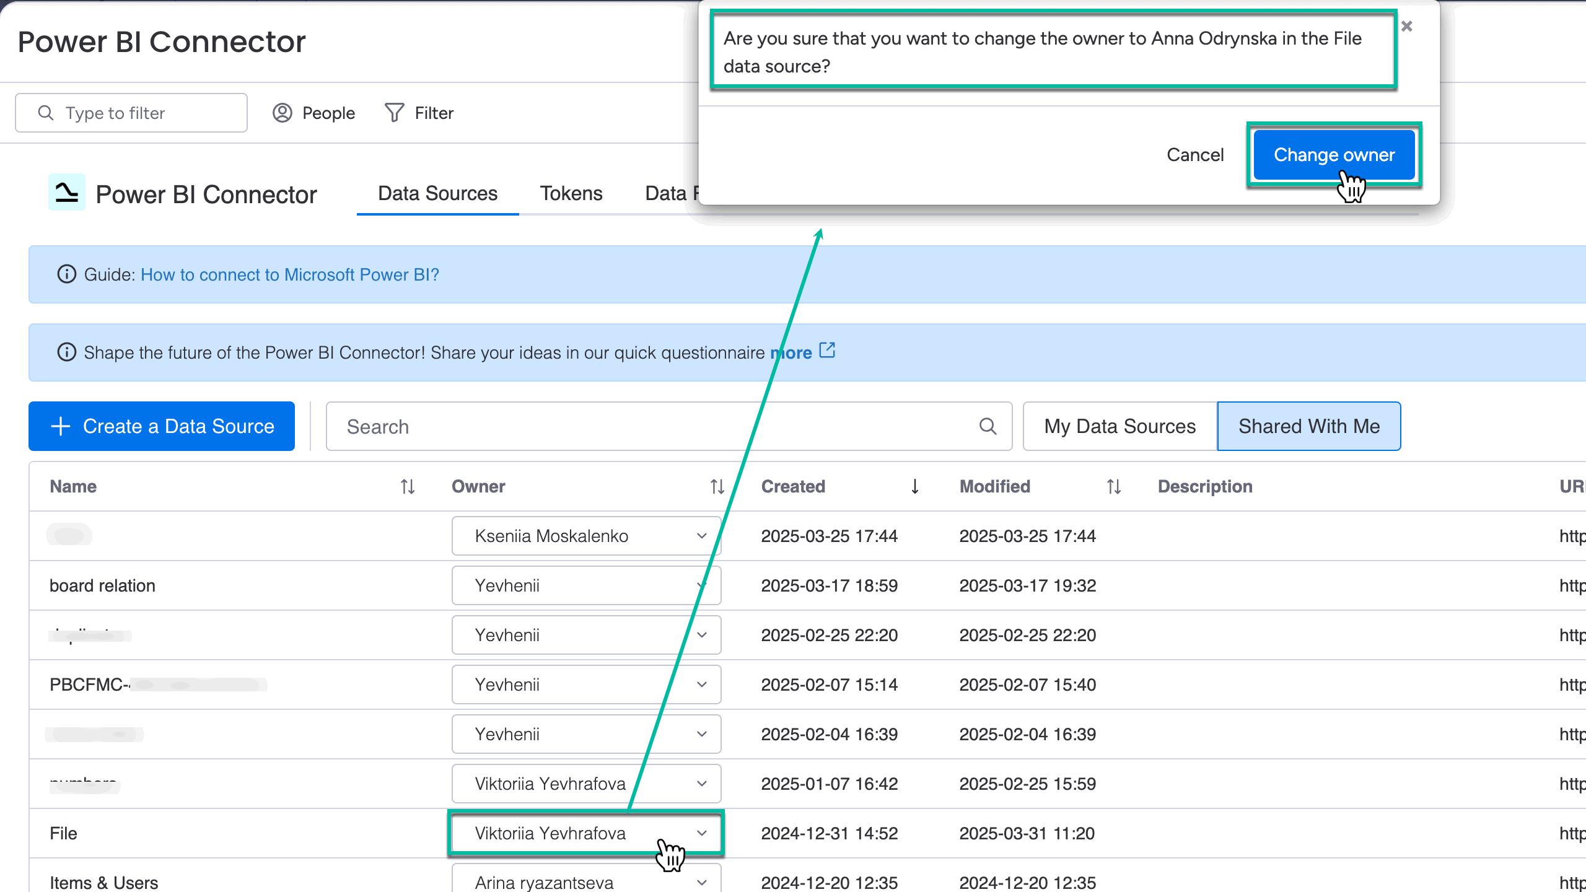Image resolution: width=1586 pixels, height=892 pixels.
Task: Expand the Yevhenii owner dropdown for board relation
Action: tap(702, 585)
